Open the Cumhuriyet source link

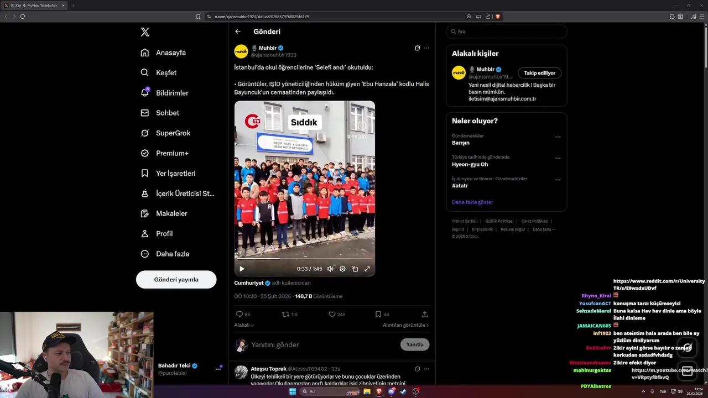click(248, 283)
